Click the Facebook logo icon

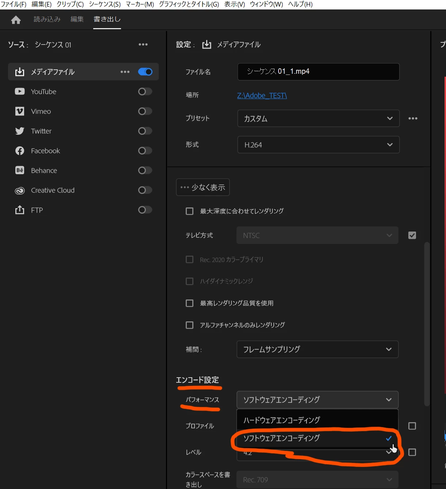point(20,151)
